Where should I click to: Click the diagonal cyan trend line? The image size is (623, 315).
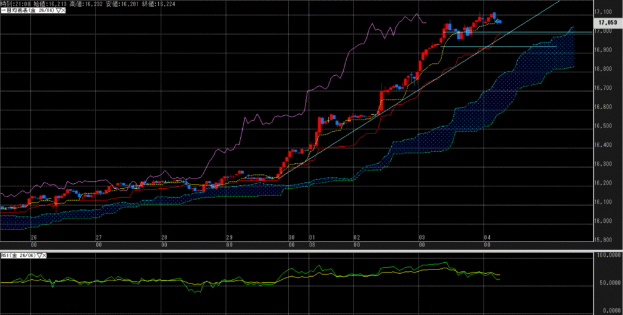[x=365, y=121]
